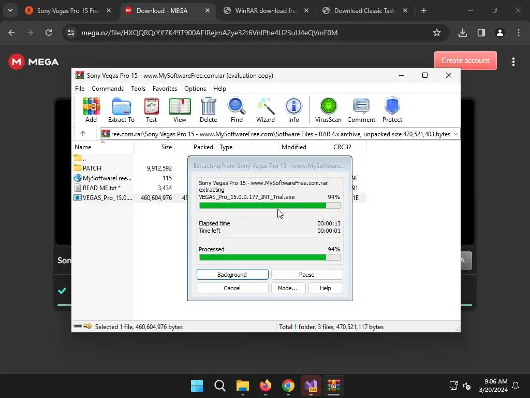Open Firefox from taskbar
The height and width of the screenshot is (398, 530).
point(266,386)
